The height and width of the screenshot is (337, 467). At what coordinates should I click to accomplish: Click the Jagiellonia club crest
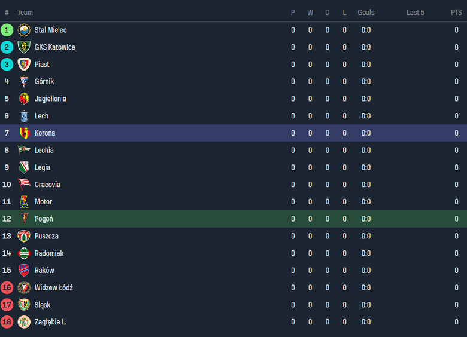24,99
